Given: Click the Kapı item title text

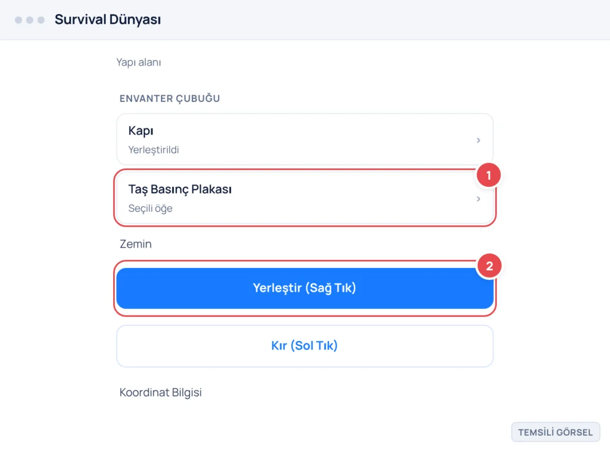Looking at the screenshot, I should 141,130.
